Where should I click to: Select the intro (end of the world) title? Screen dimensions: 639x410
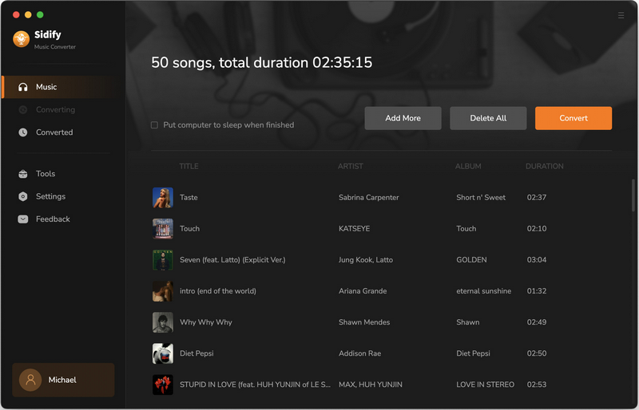click(217, 291)
